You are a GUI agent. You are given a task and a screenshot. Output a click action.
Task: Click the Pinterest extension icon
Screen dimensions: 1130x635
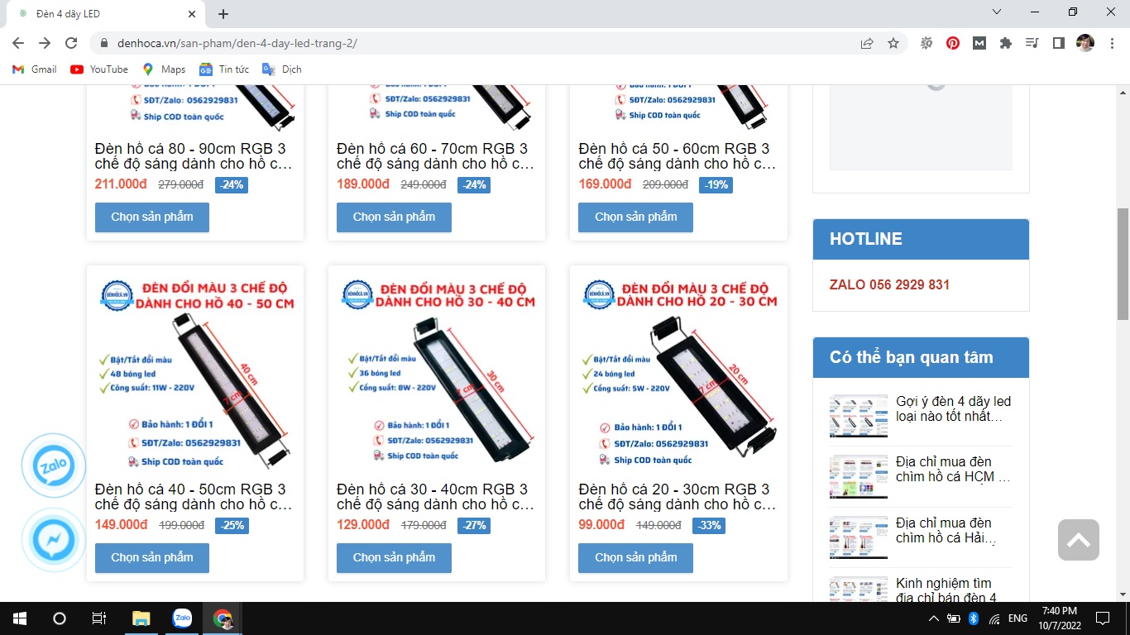(953, 44)
